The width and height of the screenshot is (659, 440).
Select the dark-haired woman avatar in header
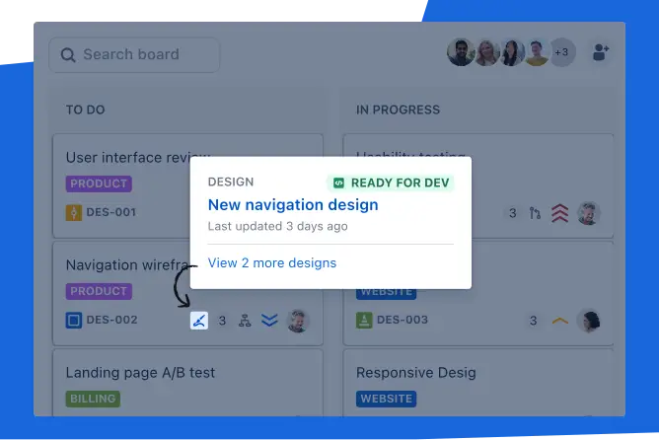click(x=511, y=52)
